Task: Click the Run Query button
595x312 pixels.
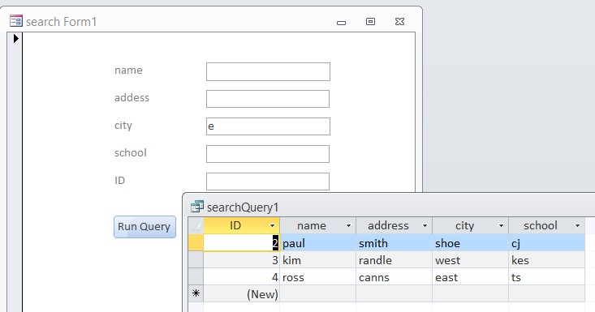Action: 144,227
